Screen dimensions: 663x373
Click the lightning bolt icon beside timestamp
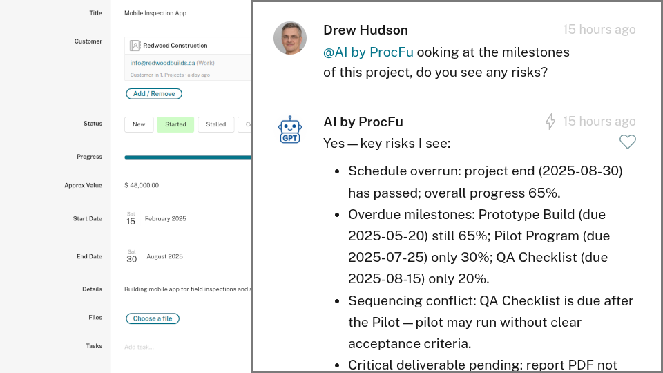(x=550, y=122)
